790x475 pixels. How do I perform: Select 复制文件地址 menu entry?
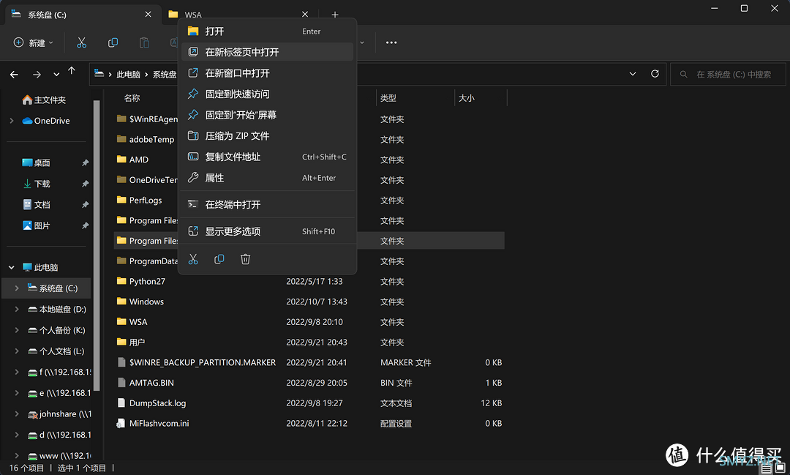click(x=267, y=157)
